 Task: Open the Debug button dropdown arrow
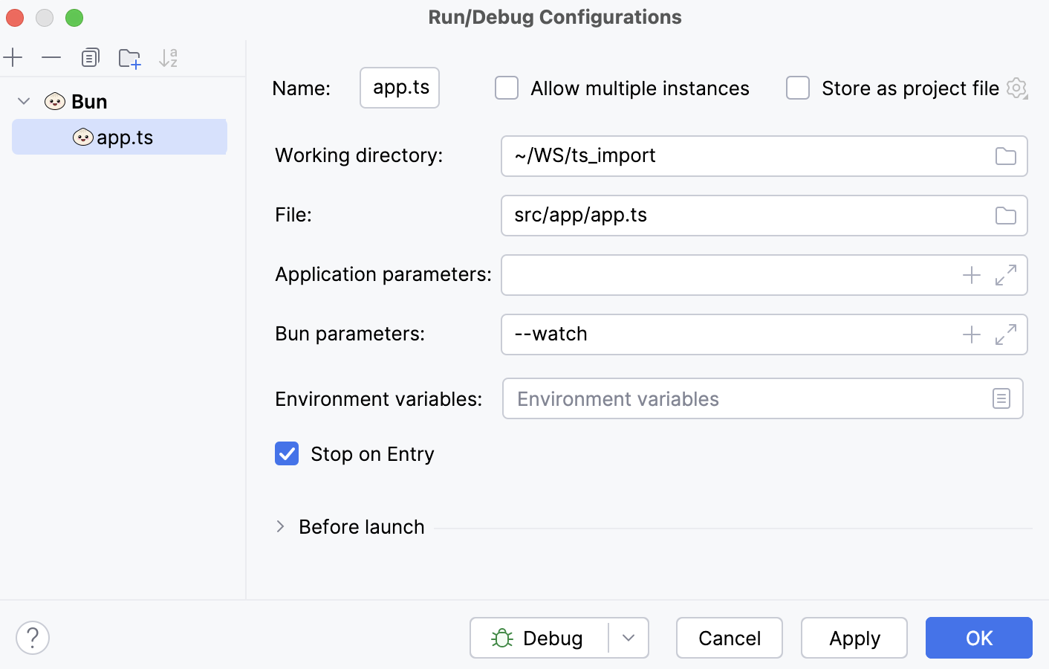click(629, 638)
